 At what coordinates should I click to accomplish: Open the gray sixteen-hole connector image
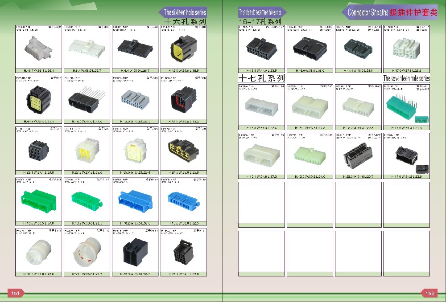pyautogui.click(x=135, y=99)
